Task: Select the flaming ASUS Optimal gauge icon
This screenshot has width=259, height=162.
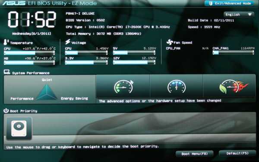Action: pos(234,87)
